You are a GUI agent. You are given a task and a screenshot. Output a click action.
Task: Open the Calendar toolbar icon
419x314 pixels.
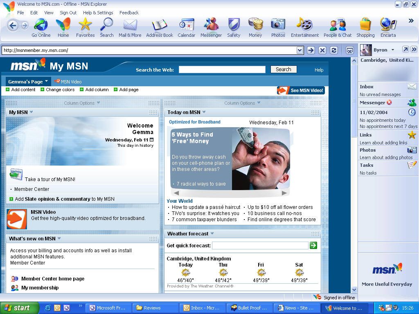(x=187, y=25)
